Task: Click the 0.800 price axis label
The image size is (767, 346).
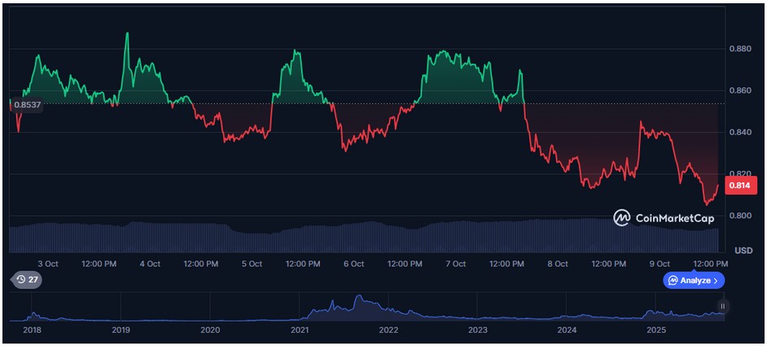Action: [740, 216]
